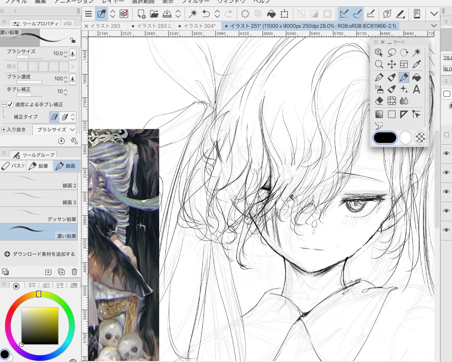Select the transparent checkered color swatch

(420, 138)
